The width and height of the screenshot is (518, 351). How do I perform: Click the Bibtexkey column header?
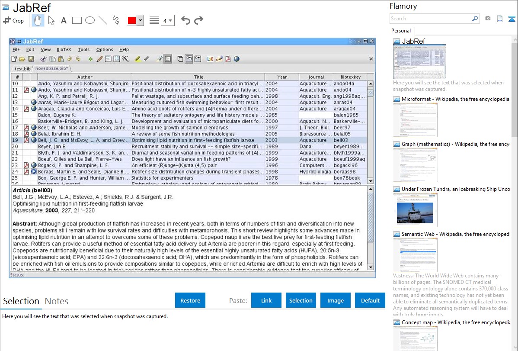click(x=351, y=77)
